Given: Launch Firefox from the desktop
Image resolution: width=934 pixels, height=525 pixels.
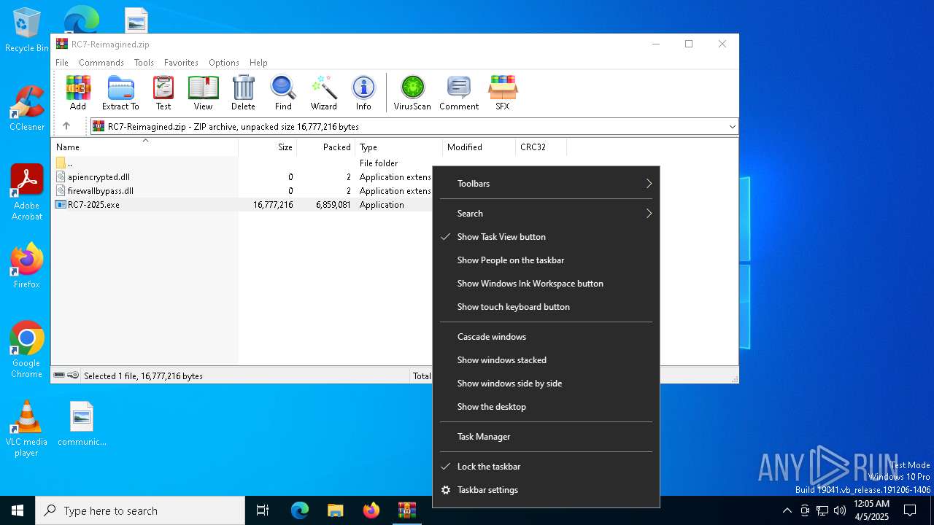Looking at the screenshot, I should tap(26, 266).
